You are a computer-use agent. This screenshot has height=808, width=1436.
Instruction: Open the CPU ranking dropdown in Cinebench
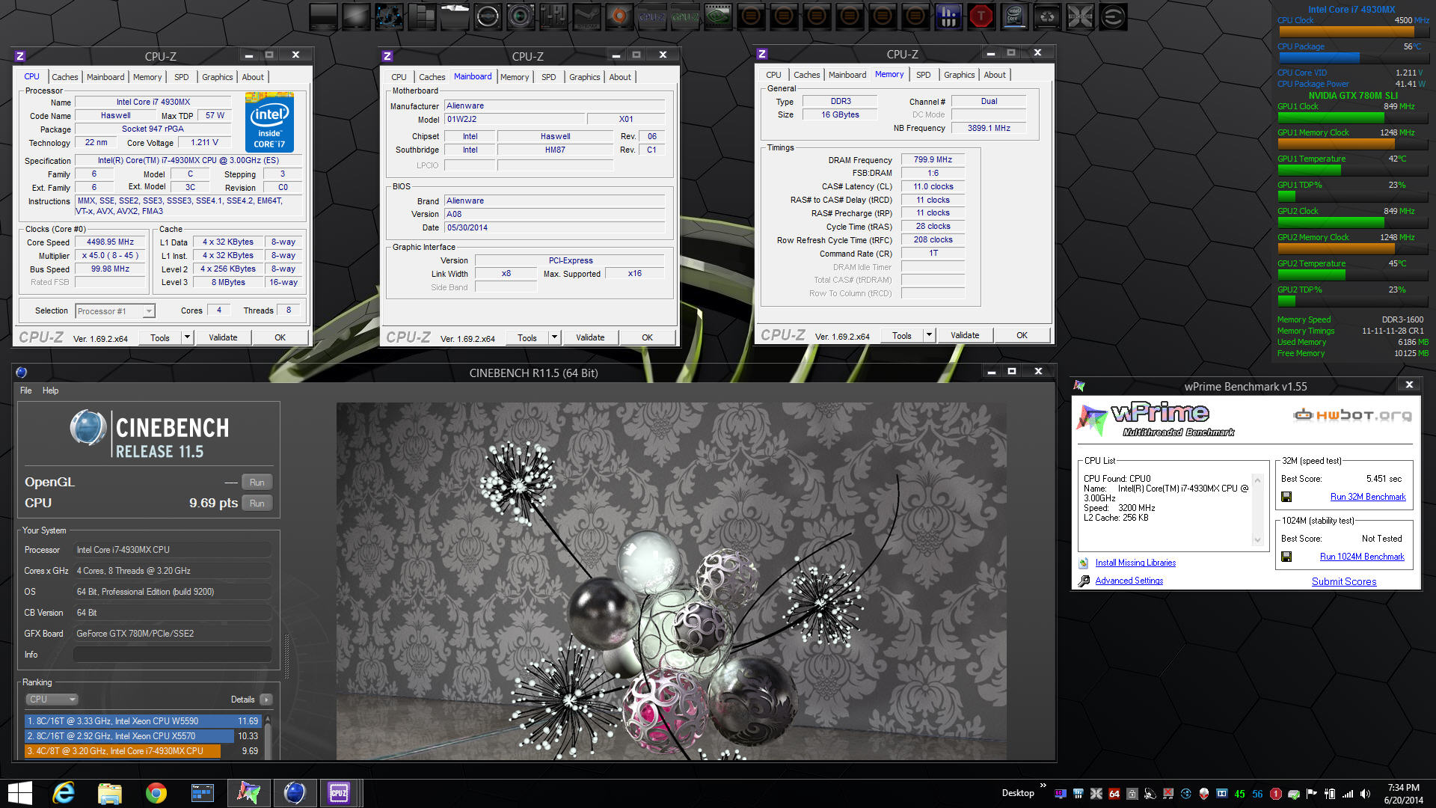click(x=52, y=700)
